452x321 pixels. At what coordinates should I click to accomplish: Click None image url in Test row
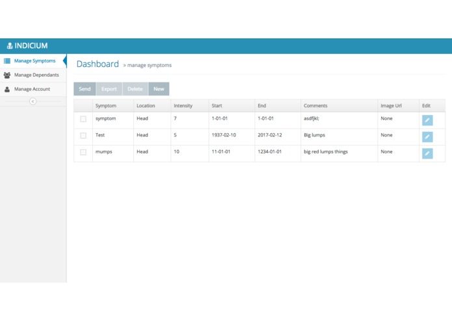[386, 135]
